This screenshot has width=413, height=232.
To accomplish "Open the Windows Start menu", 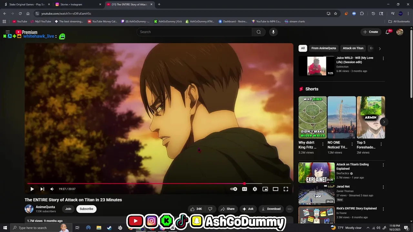I will click(5, 228).
